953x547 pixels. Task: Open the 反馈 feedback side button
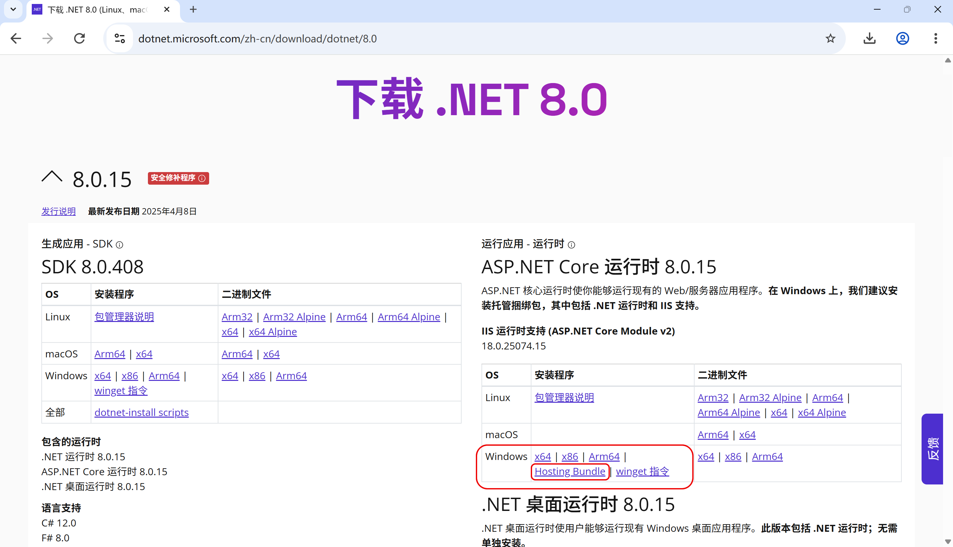(x=932, y=449)
